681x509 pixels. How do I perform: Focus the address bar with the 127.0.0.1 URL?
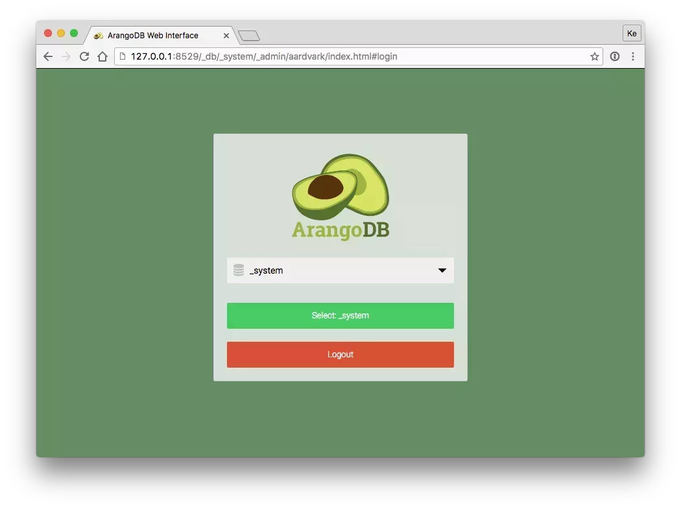coord(357,56)
